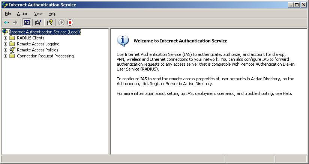This screenshot has height=164, width=309.
Task: Click the RADIUS Clients folder icon
Action: tap(12, 38)
